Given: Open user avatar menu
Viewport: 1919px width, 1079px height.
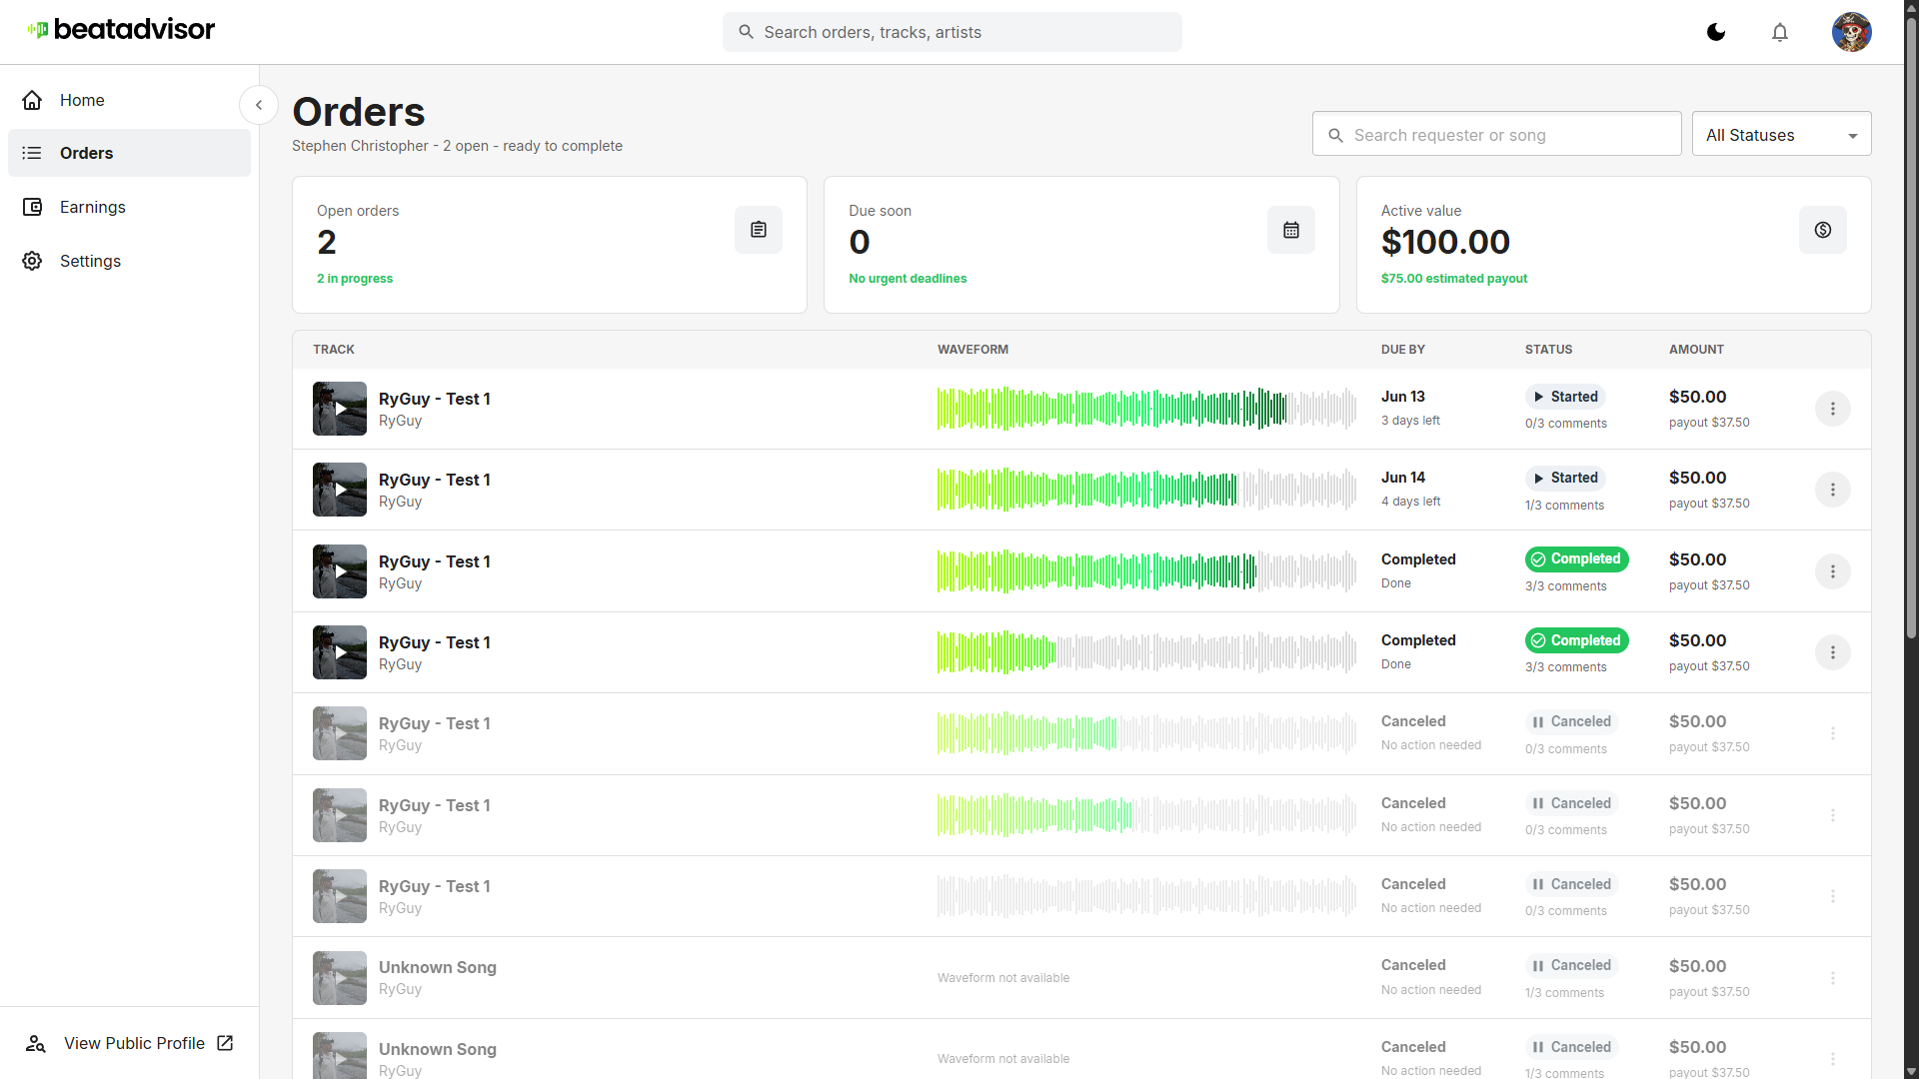Looking at the screenshot, I should pyautogui.click(x=1851, y=32).
